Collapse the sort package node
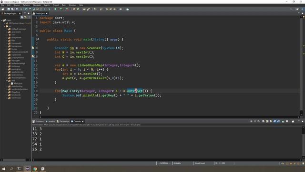Viewport: 305px width, 172px height. tap(7, 81)
